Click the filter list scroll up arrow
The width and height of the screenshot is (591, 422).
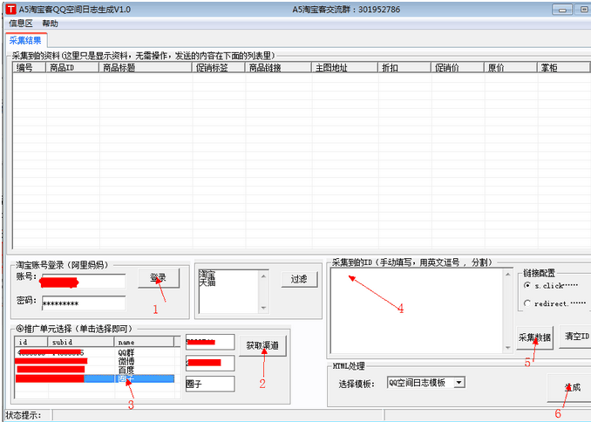point(263,276)
